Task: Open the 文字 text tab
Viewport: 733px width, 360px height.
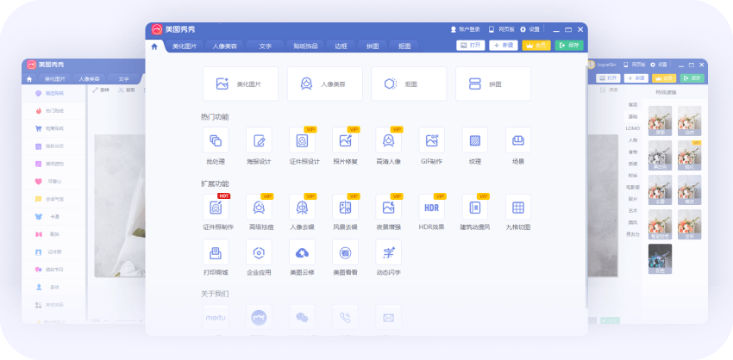Action: (266, 46)
